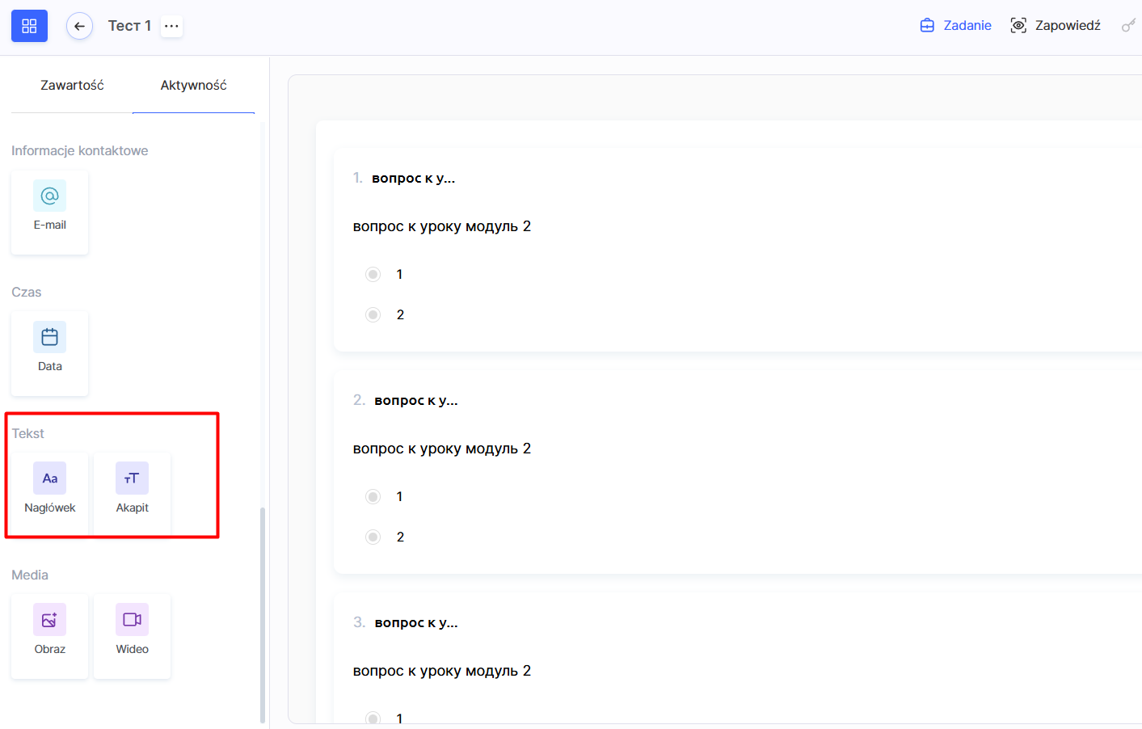The image size is (1142, 729).
Task: Click the key icon at top right
Action: click(x=1128, y=26)
